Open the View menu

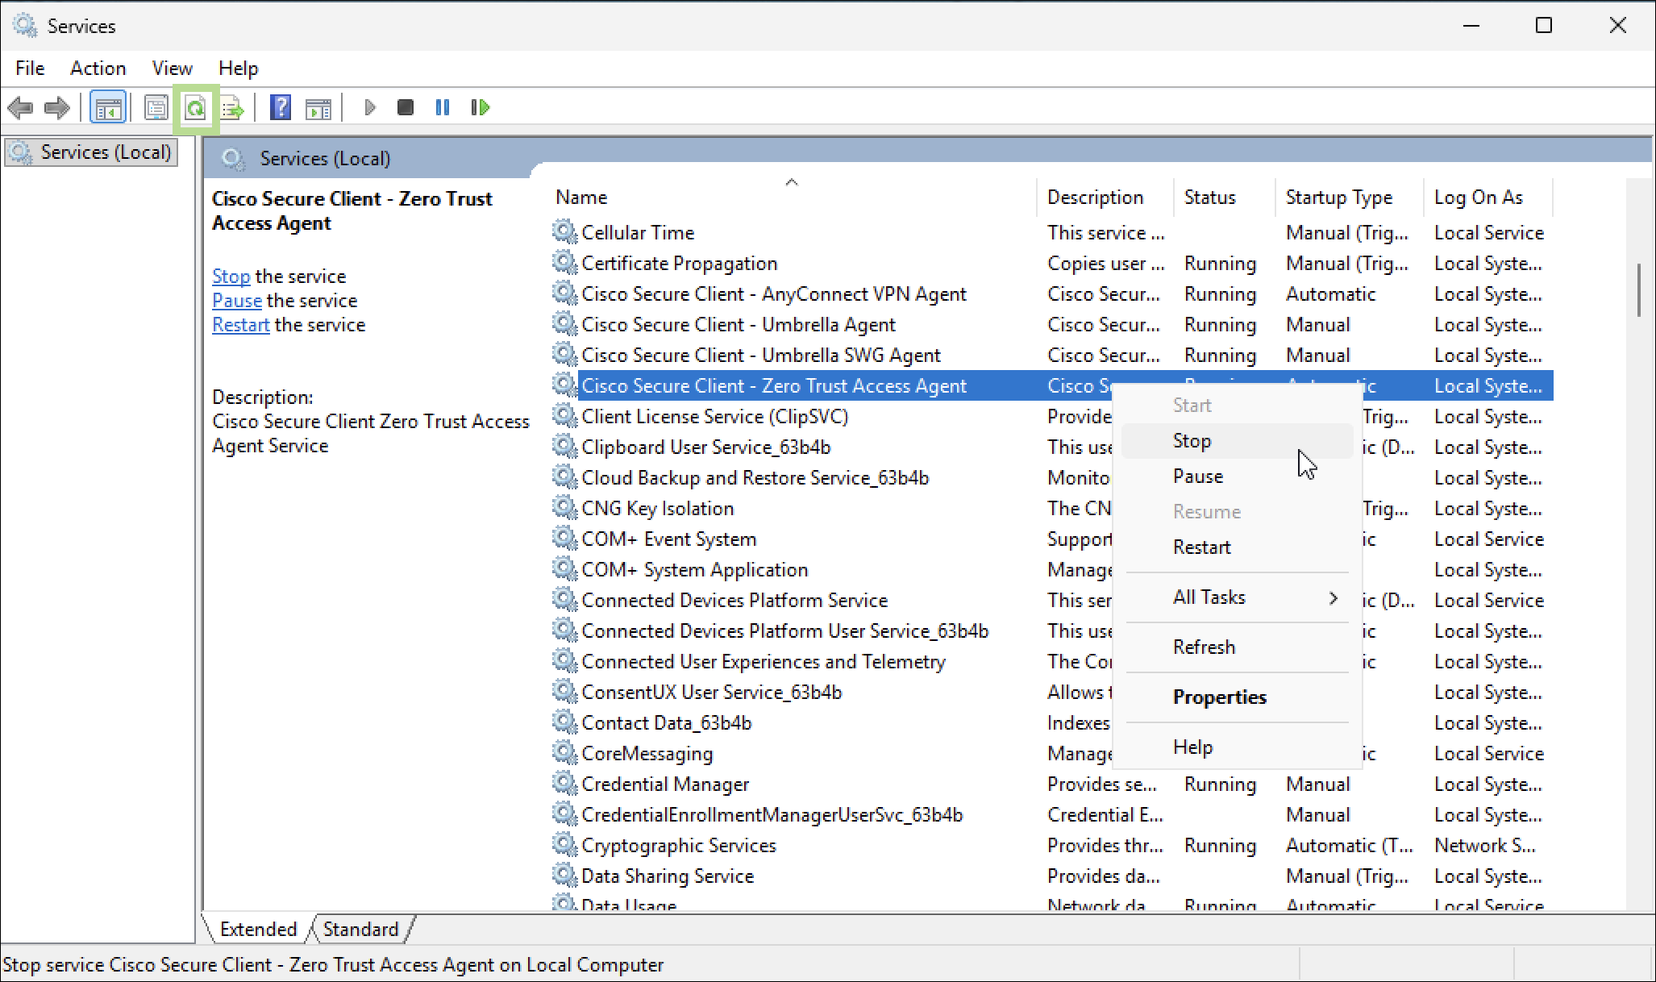click(172, 69)
